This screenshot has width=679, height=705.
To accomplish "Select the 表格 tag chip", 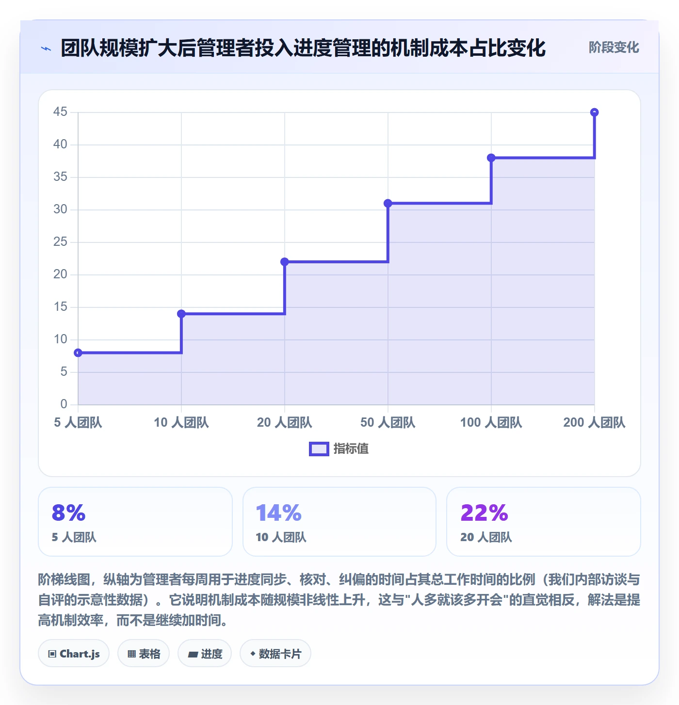I will click(x=144, y=653).
